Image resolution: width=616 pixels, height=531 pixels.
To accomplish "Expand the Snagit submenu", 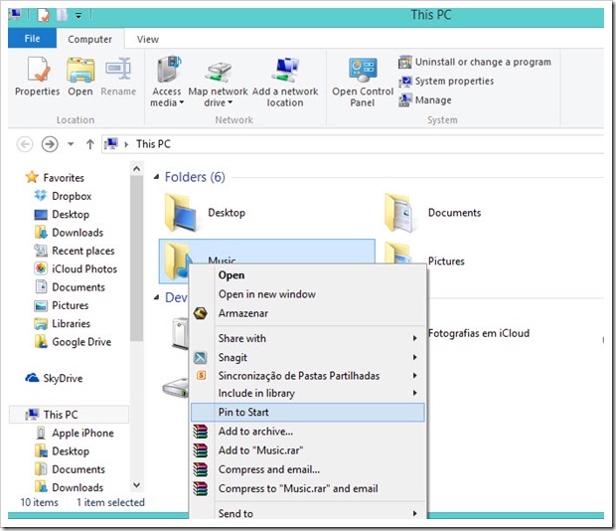I will click(x=308, y=357).
